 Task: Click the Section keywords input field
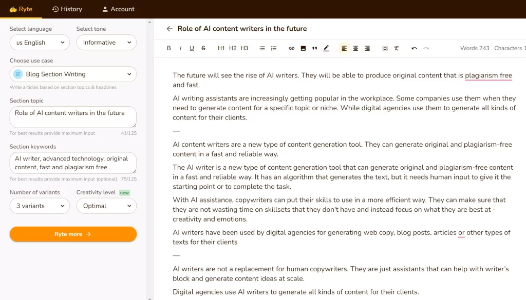pos(73,163)
